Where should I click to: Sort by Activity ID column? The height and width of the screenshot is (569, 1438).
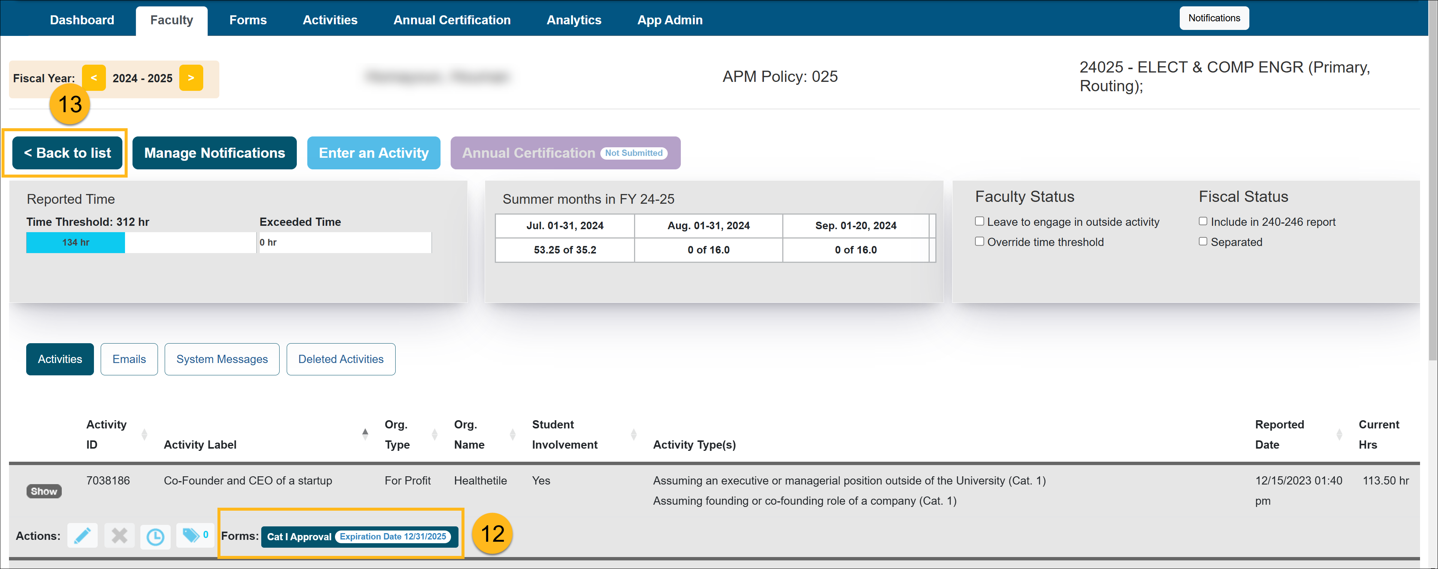[x=144, y=434]
